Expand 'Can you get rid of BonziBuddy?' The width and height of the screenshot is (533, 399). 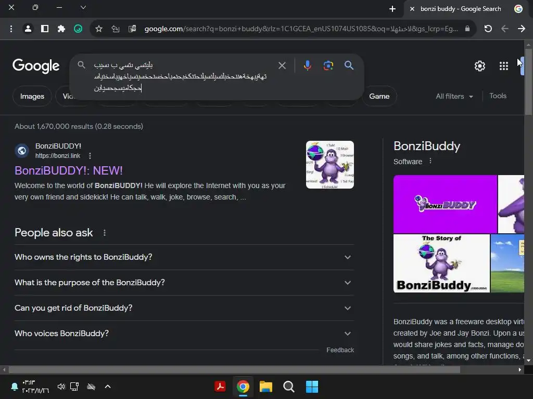pos(184,308)
